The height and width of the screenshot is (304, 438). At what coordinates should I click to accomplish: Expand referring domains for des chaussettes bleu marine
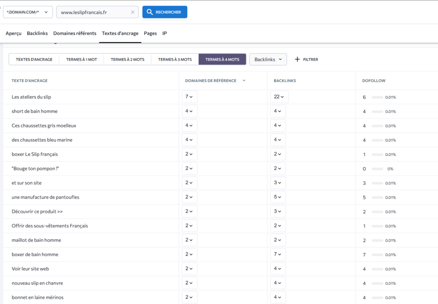(189, 139)
